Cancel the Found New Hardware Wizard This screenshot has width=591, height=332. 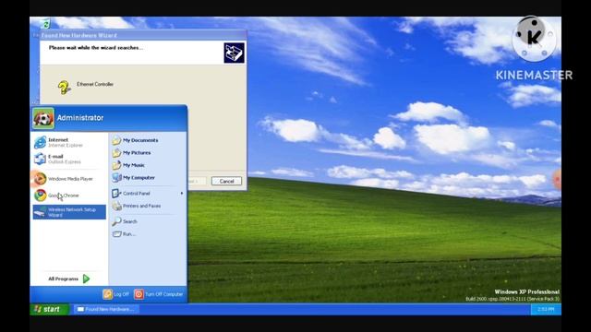(x=226, y=182)
